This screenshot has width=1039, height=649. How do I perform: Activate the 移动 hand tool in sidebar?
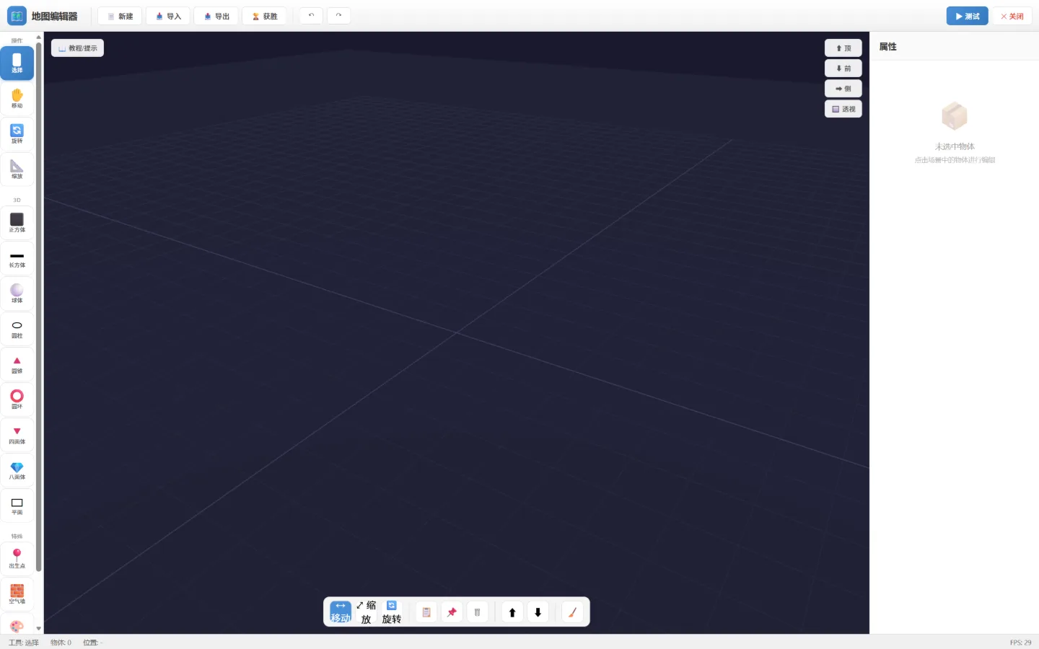coord(17,99)
